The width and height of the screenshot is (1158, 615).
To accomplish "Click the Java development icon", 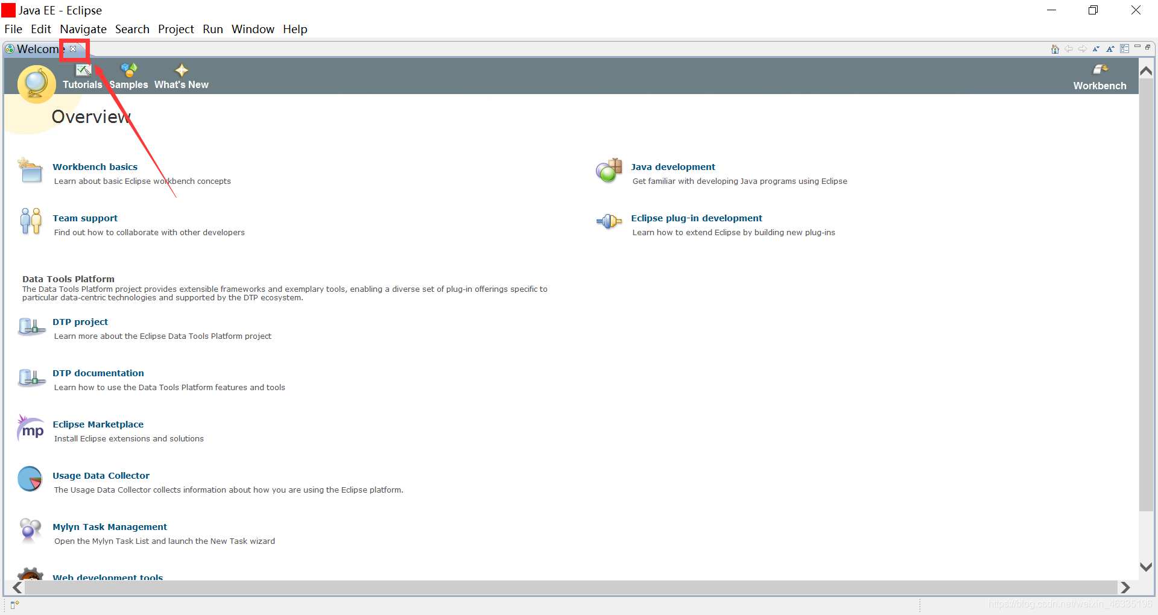I will click(x=609, y=171).
